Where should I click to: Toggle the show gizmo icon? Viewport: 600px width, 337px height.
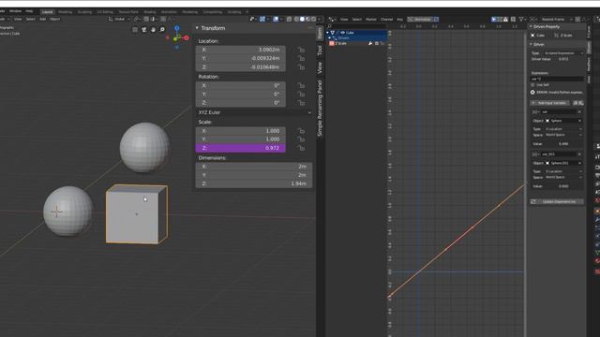262,19
